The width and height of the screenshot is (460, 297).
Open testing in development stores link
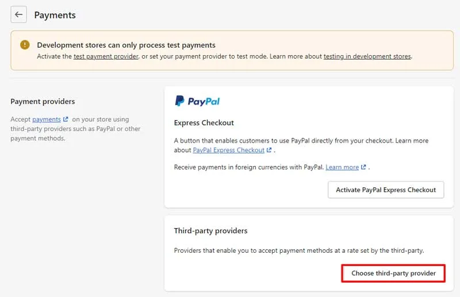(367, 56)
